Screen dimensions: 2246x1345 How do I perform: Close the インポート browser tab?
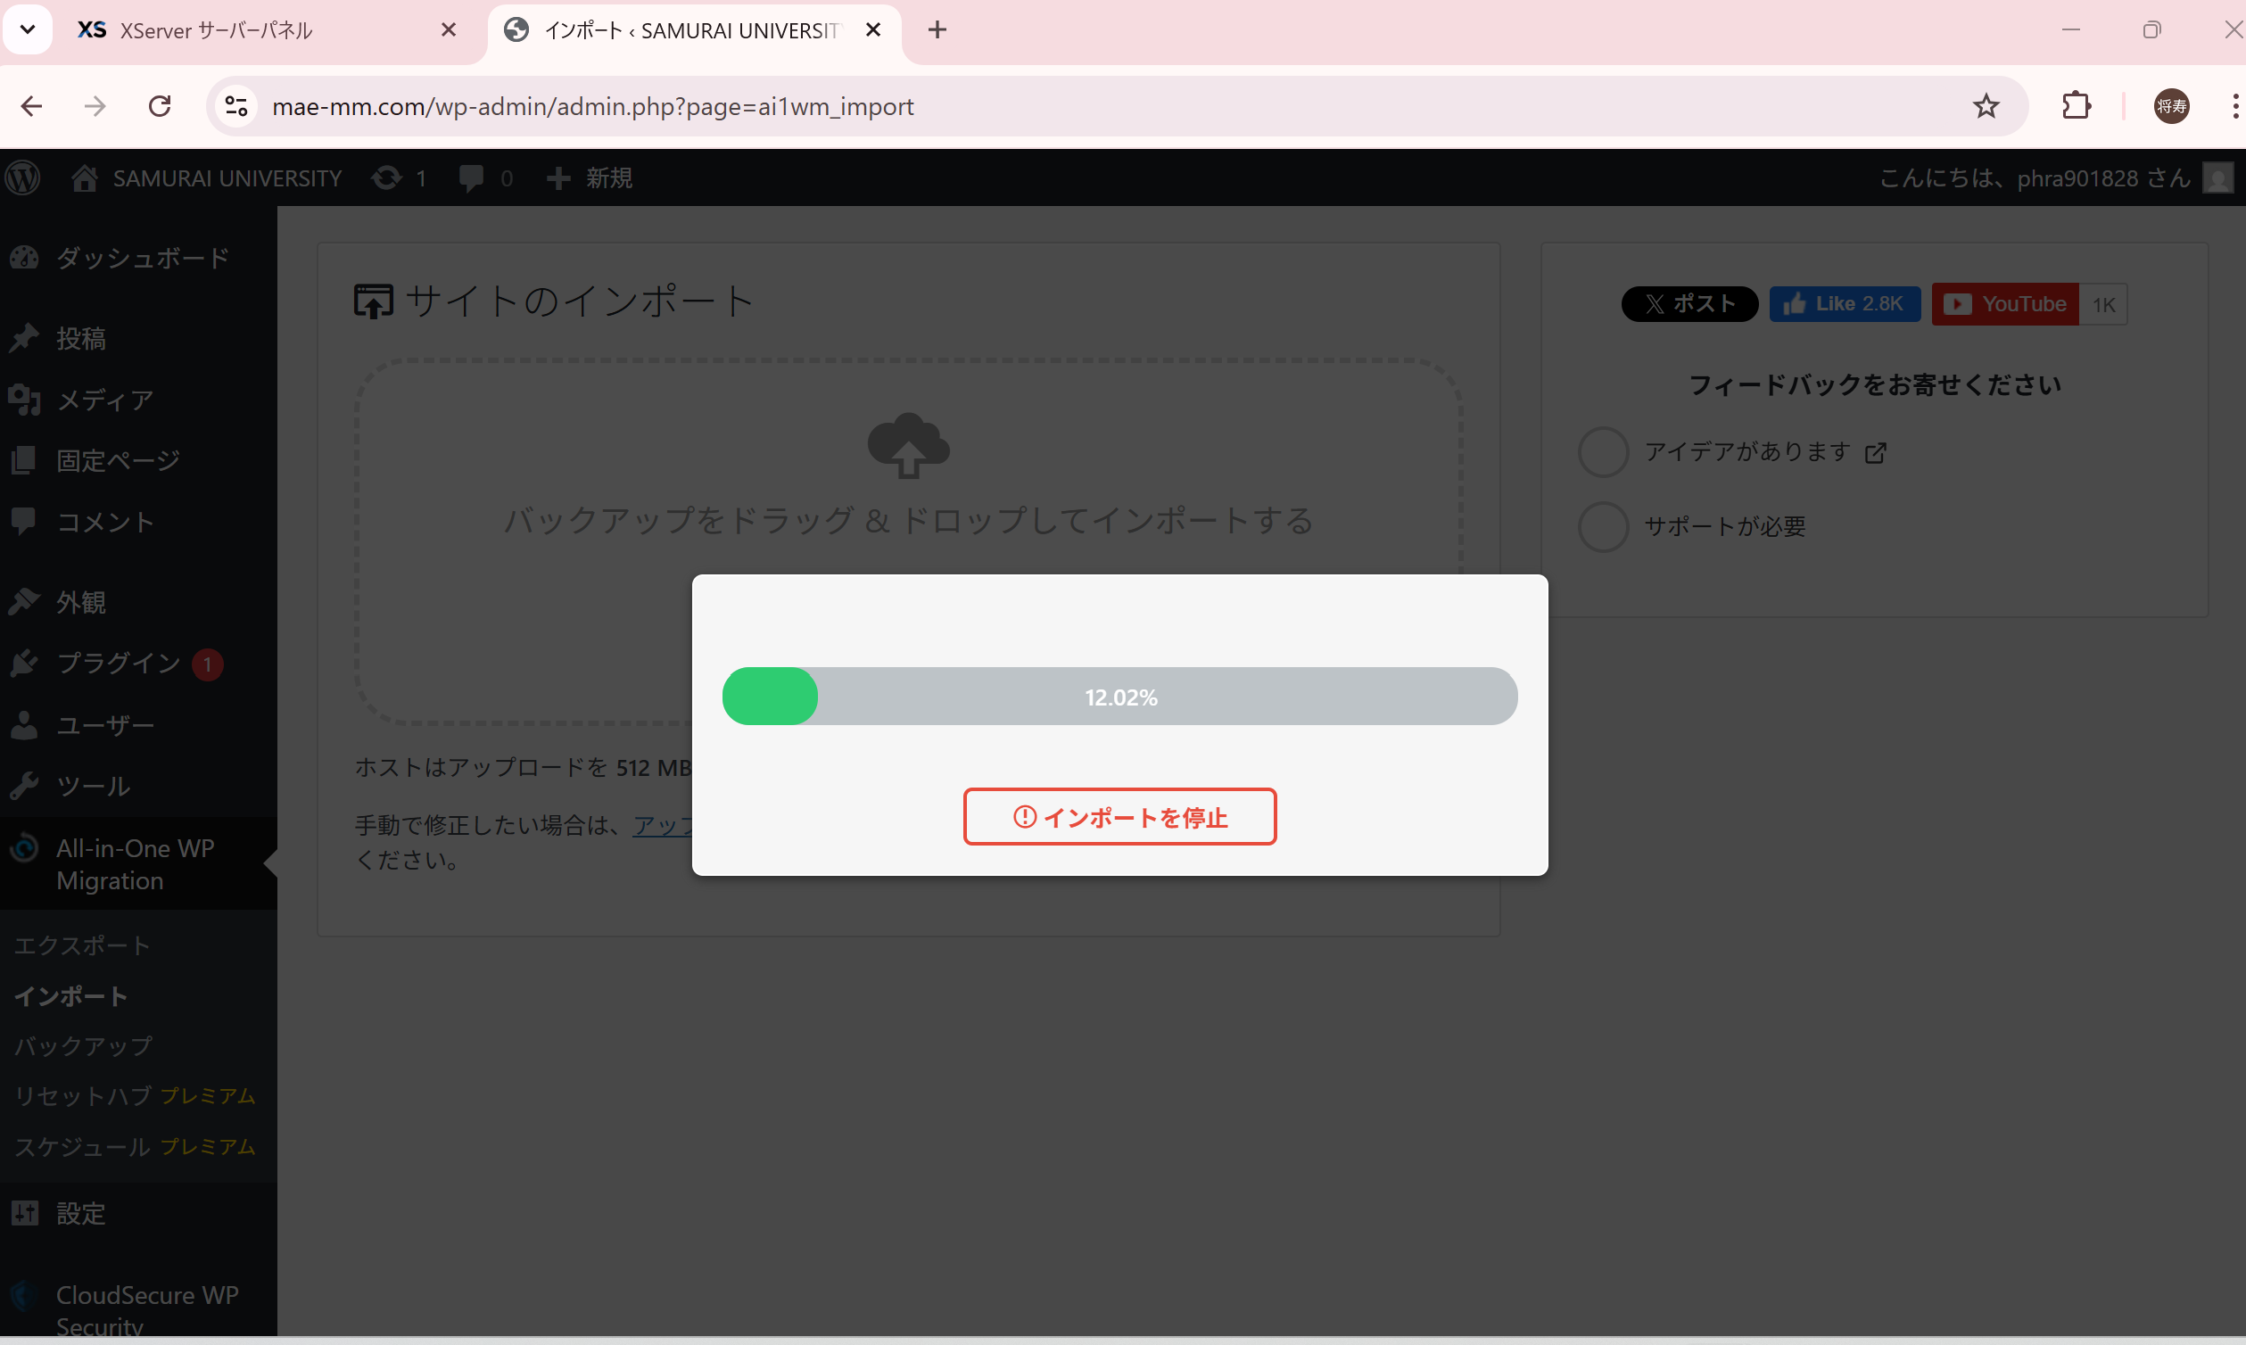(873, 30)
